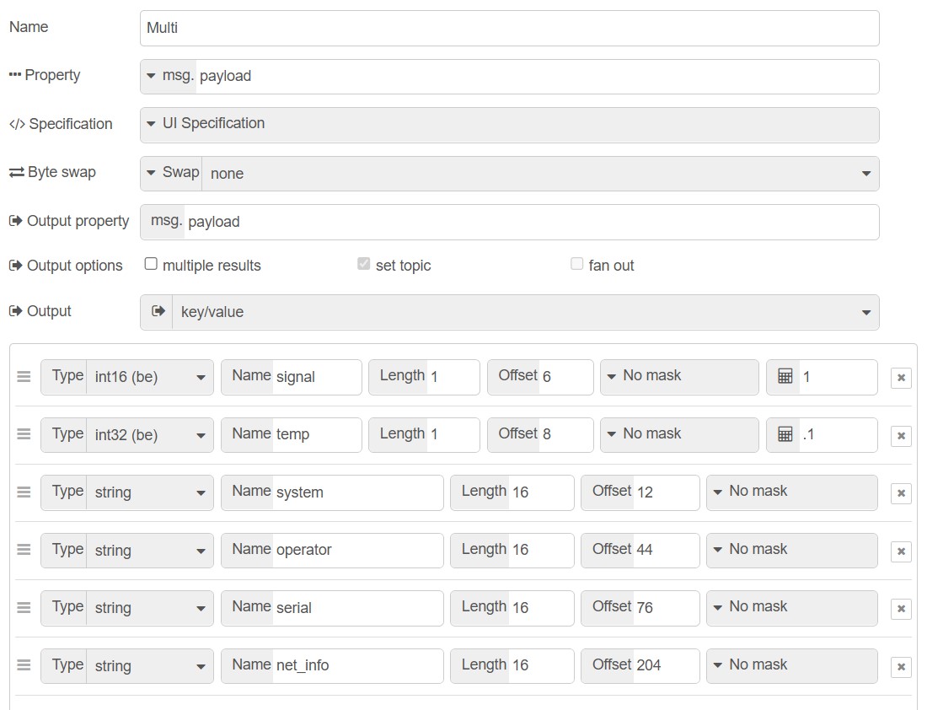
Task: Toggle the set topic checkbox
Action: tap(363, 264)
